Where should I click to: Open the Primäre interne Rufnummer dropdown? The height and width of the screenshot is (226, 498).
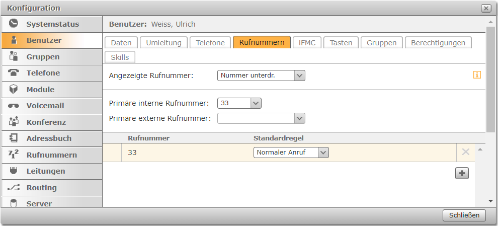tap(256, 103)
